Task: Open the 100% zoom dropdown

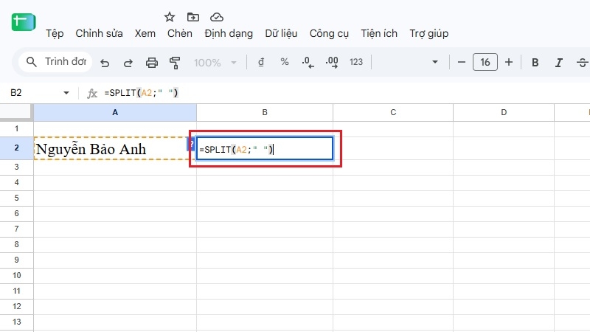Action: coord(215,63)
